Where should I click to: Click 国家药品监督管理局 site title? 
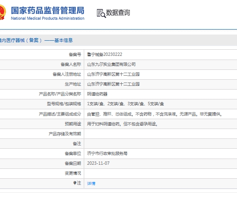click(x=48, y=11)
